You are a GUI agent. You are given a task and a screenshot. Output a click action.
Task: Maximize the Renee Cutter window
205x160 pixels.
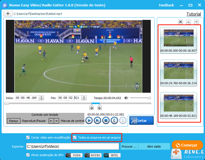[190, 5]
